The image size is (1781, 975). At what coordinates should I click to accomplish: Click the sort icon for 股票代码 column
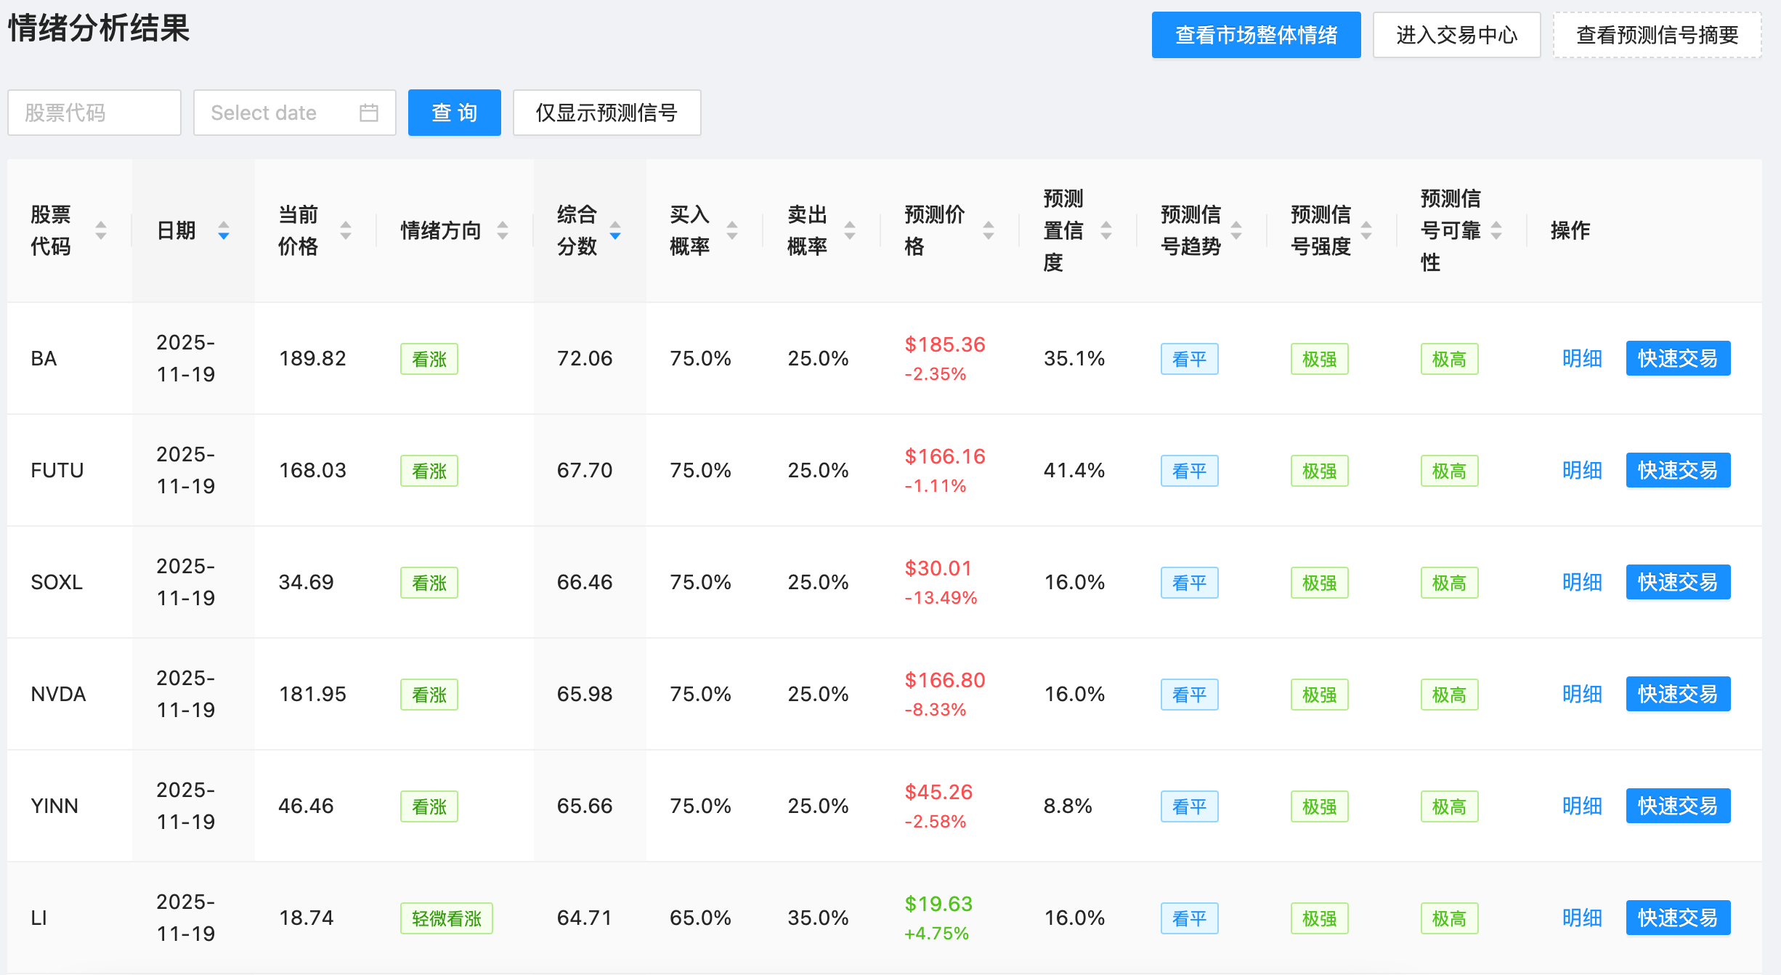[101, 230]
